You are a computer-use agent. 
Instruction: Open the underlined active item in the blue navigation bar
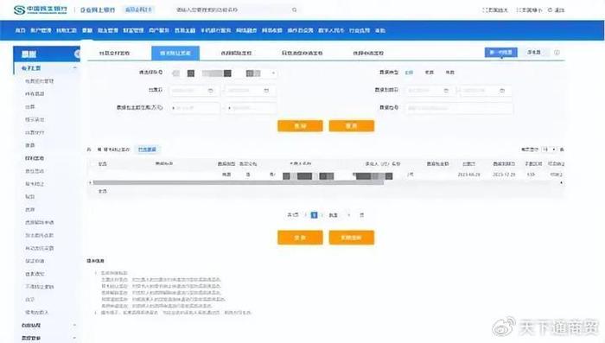point(87,30)
